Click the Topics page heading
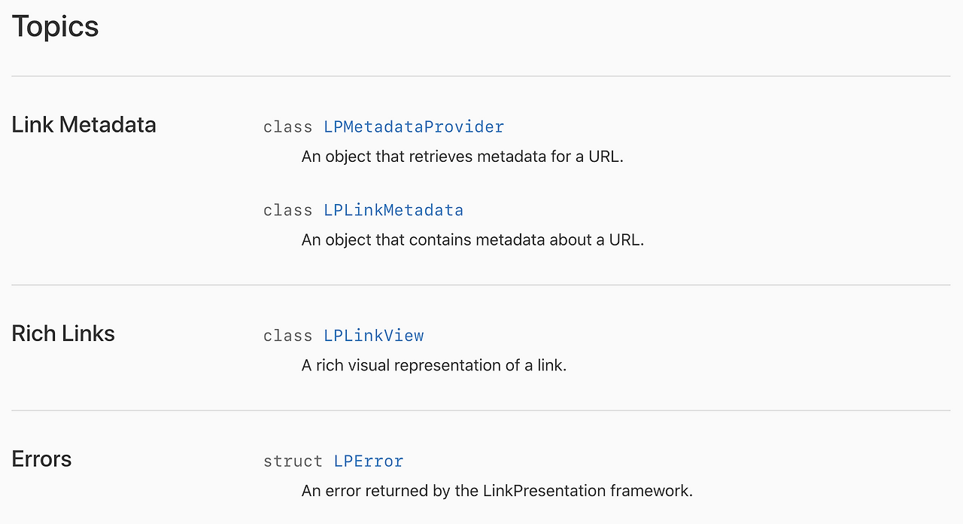 [x=55, y=26]
